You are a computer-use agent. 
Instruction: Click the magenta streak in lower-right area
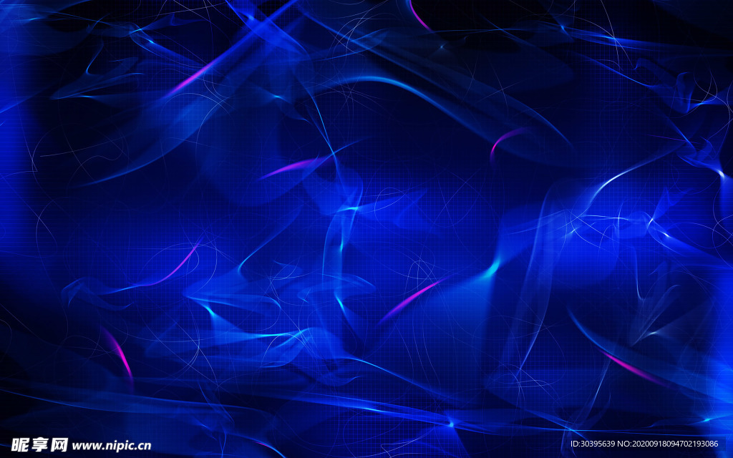click(x=631, y=369)
